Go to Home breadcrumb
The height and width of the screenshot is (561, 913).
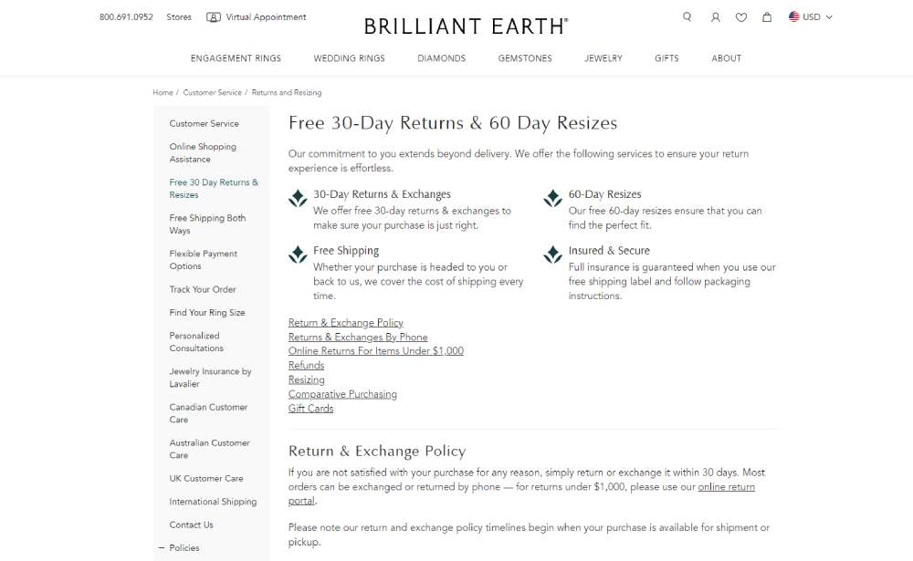[x=163, y=92]
